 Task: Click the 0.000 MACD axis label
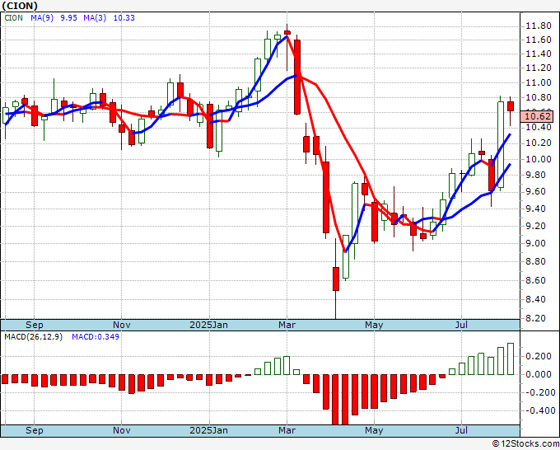539,374
